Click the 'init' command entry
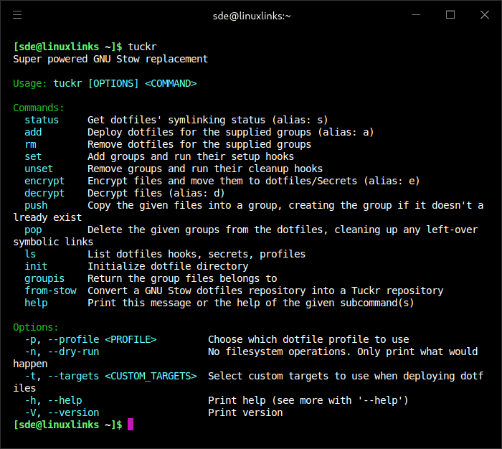Viewport: 502px width, 449px height. pyautogui.click(x=36, y=266)
